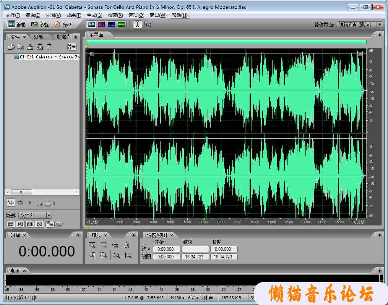Open the CD (光盘) view
Screen dimensions: 388x305
[63, 24]
